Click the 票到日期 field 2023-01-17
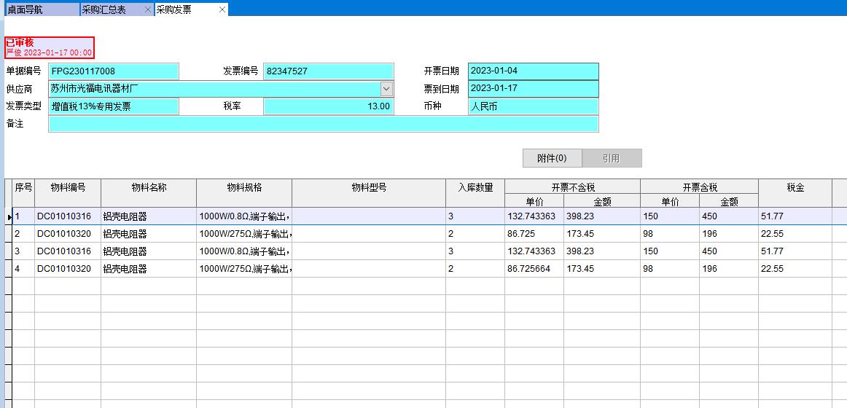847x408 pixels. [533, 89]
